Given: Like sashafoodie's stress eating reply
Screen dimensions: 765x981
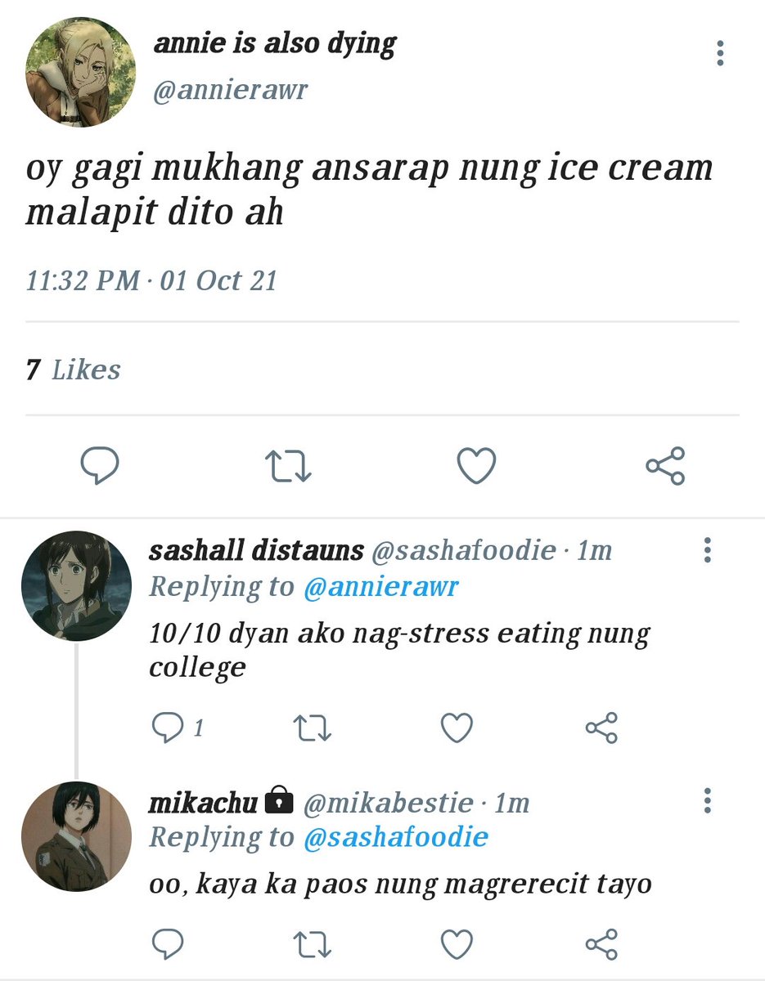Looking at the screenshot, I should point(457,728).
